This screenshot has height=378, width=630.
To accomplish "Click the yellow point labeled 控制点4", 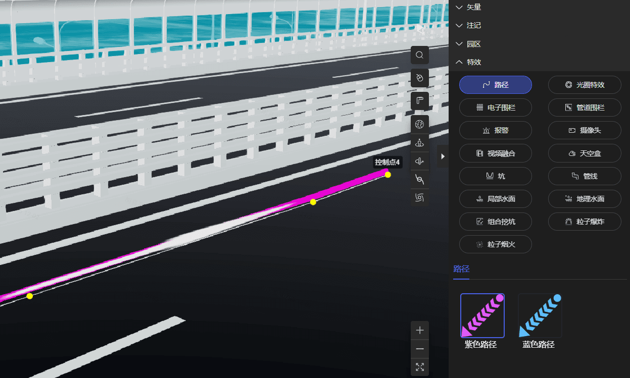I will click(387, 175).
